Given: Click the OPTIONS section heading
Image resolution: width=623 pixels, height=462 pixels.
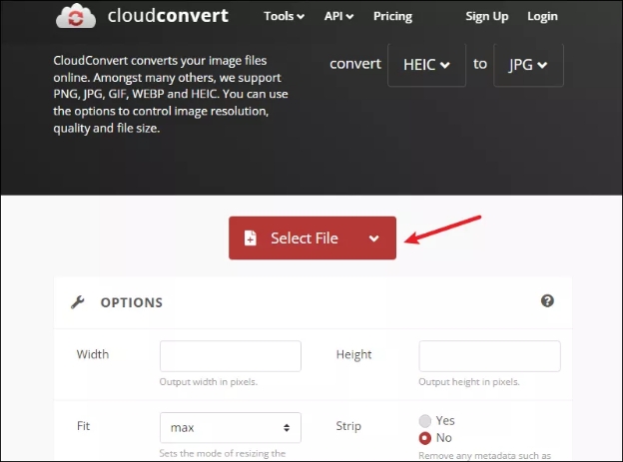Looking at the screenshot, I should tap(131, 302).
